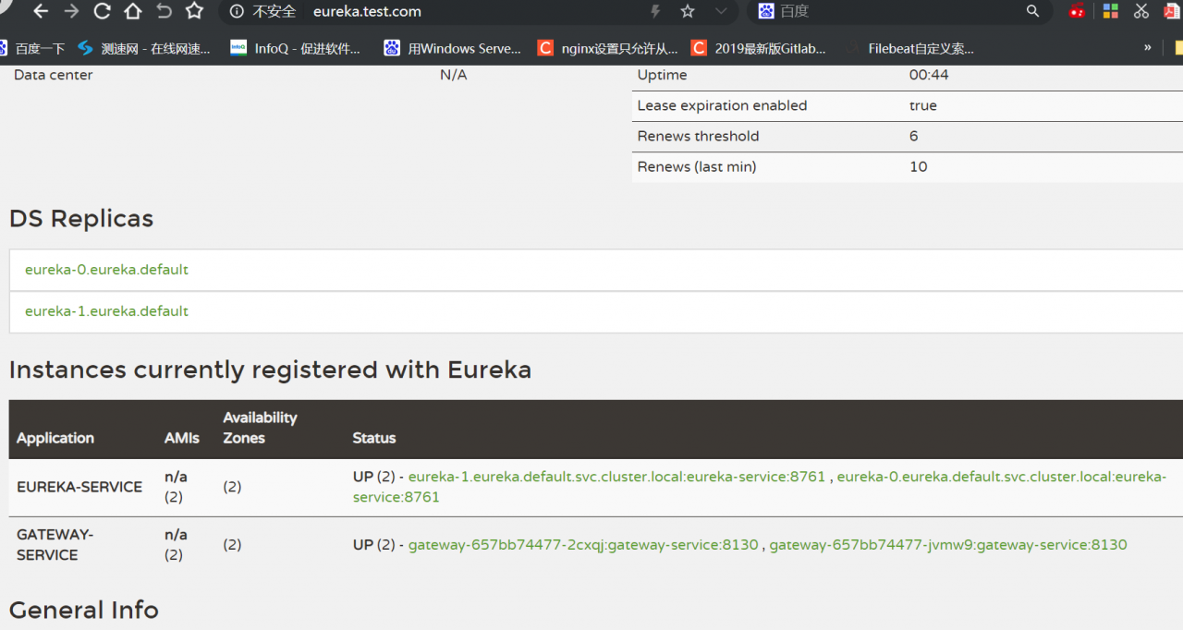Screen dimensions: 1183x630
Task: Open the nginx设置只允许从 bookmark
Action: (x=608, y=48)
